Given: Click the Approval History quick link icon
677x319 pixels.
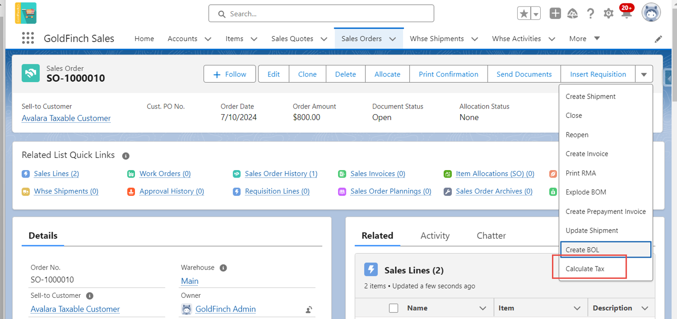Looking at the screenshot, I should (x=131, y=192).
